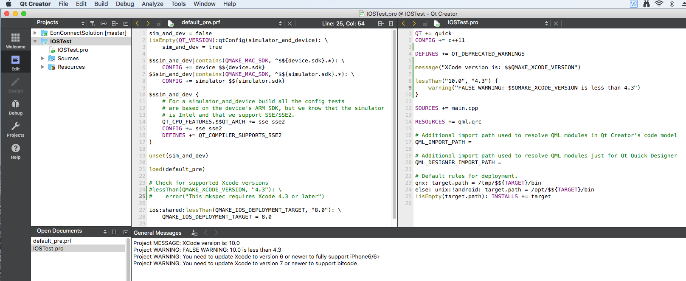Open the Build menu
This screenshot has width=686, height=281.
pos(101,4)
